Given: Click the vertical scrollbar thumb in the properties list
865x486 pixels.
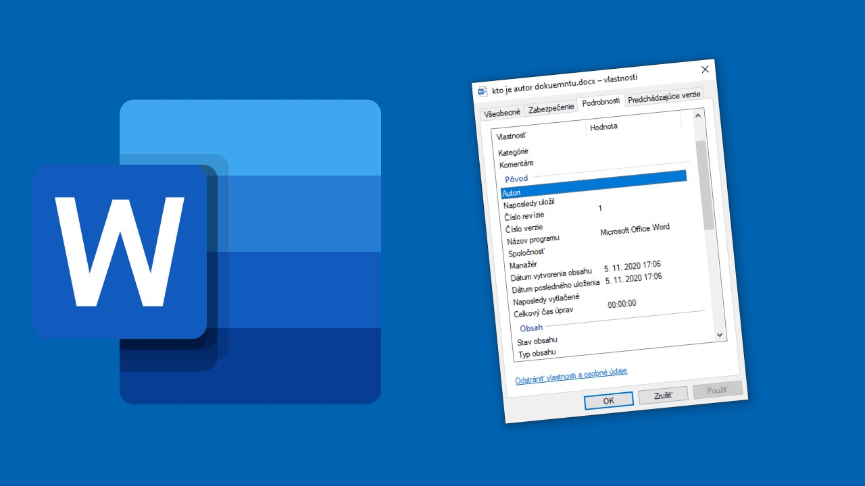Looking at the screenshot, I should pyautogui.click(x=705, y=186).
